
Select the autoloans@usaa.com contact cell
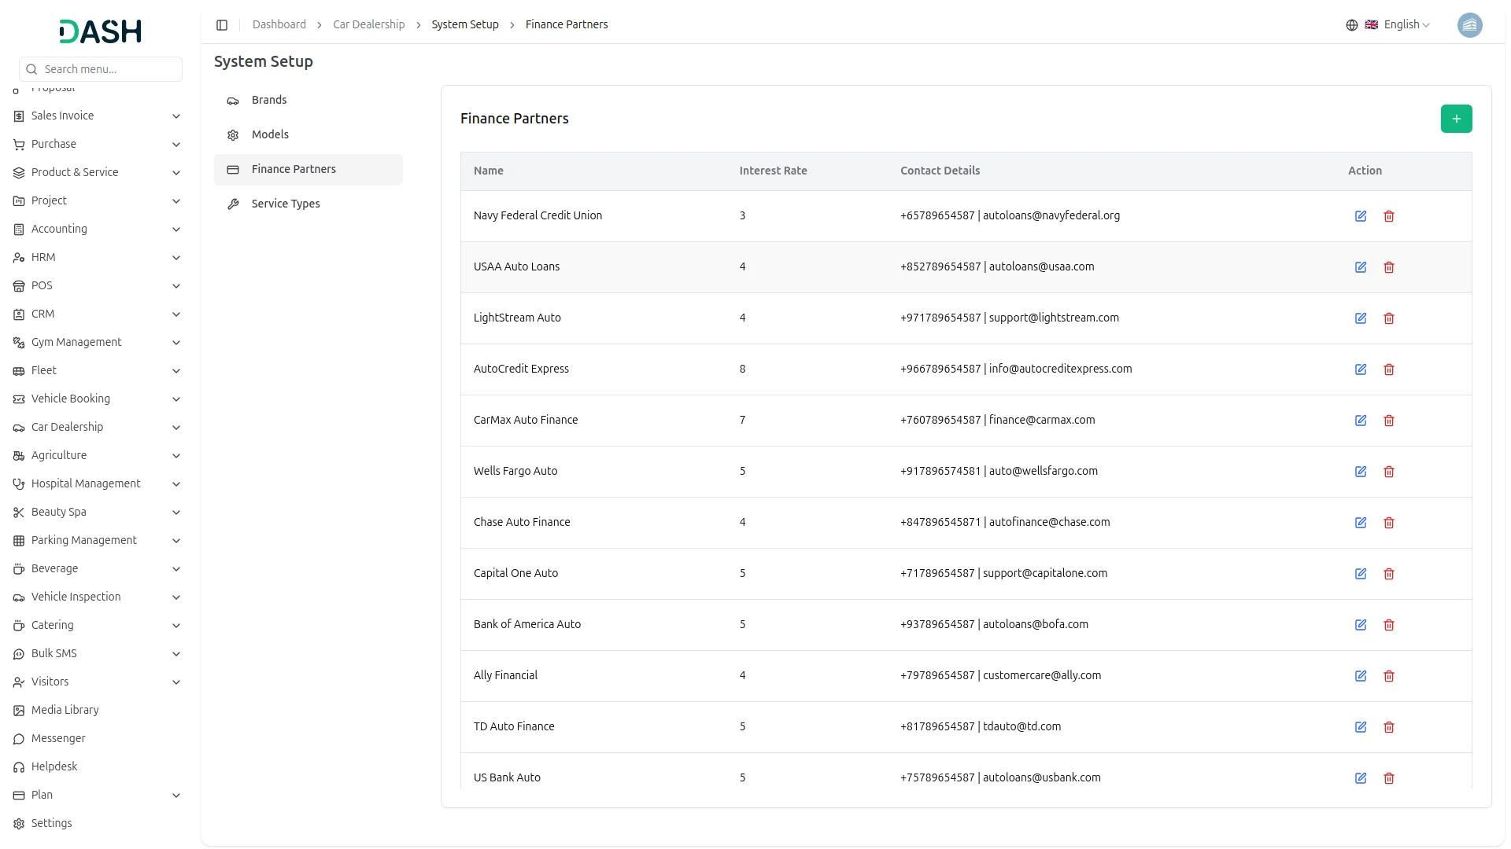click(x=997, y=266)
